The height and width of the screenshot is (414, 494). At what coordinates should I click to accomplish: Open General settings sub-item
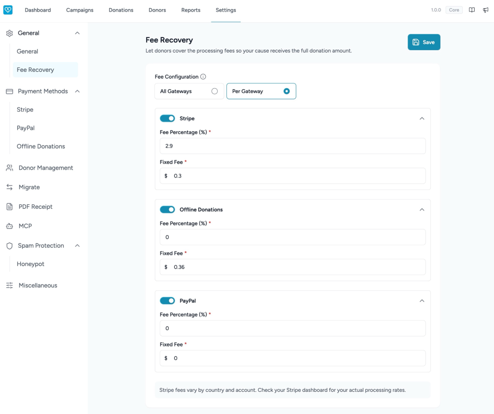point(27,51)
